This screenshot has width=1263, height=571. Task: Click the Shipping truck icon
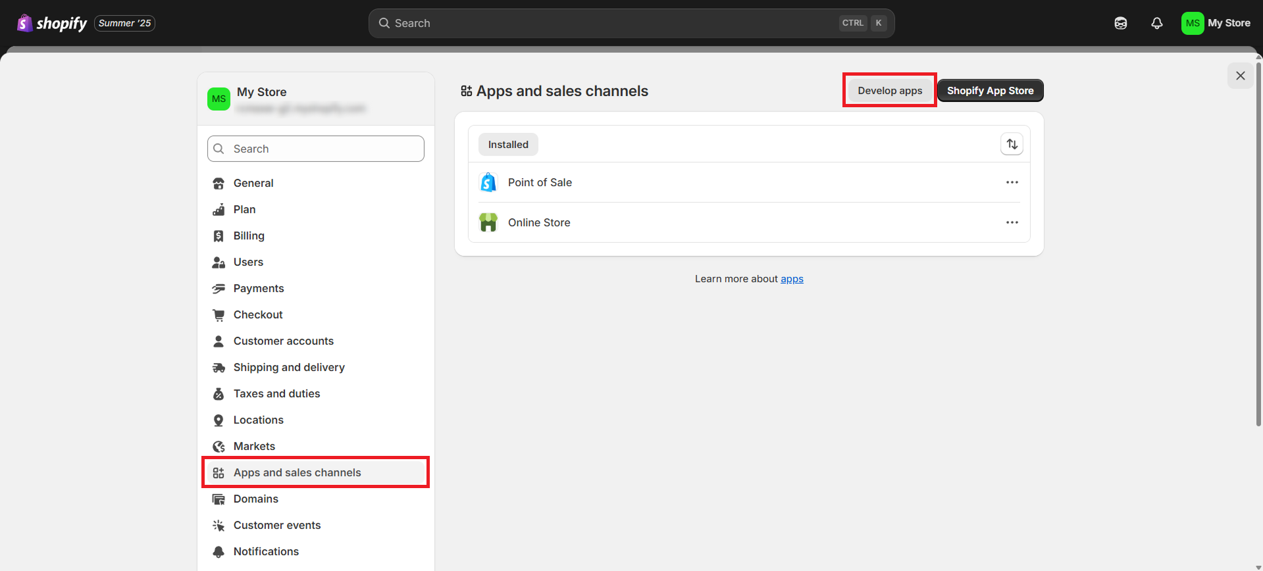pyautogui.click(x=219, y=368)
